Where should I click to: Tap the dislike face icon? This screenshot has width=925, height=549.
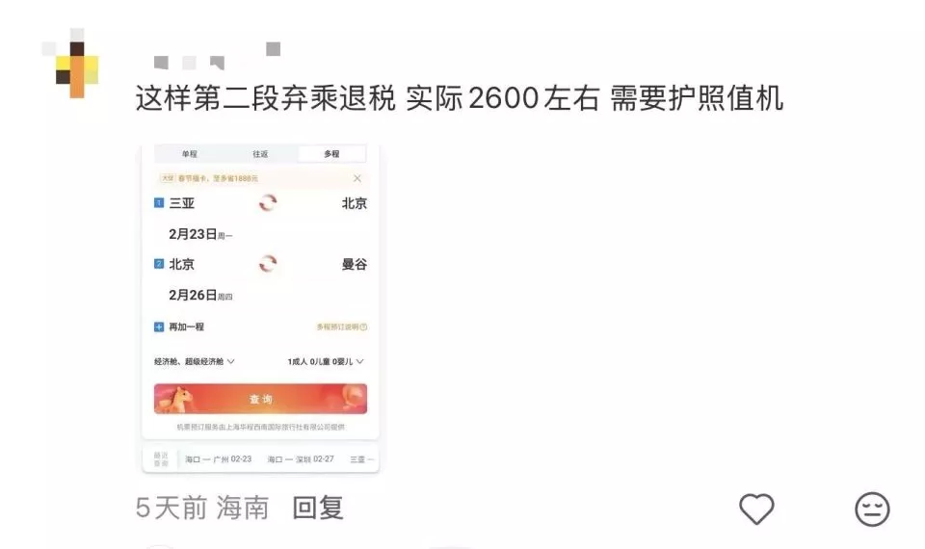(872, 509)
